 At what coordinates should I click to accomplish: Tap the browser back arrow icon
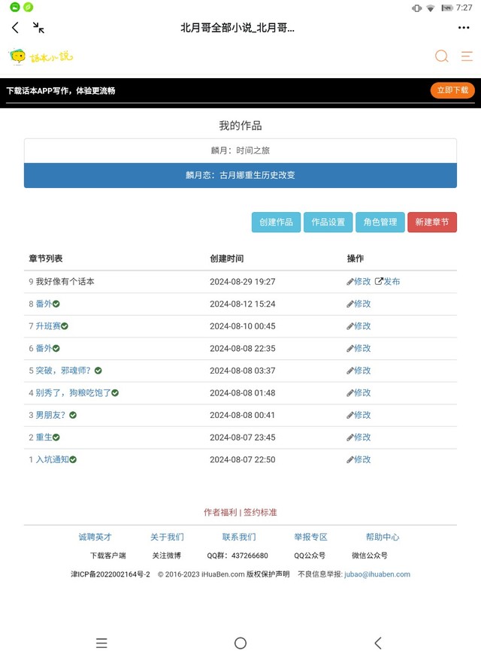(x=15, y=28)
